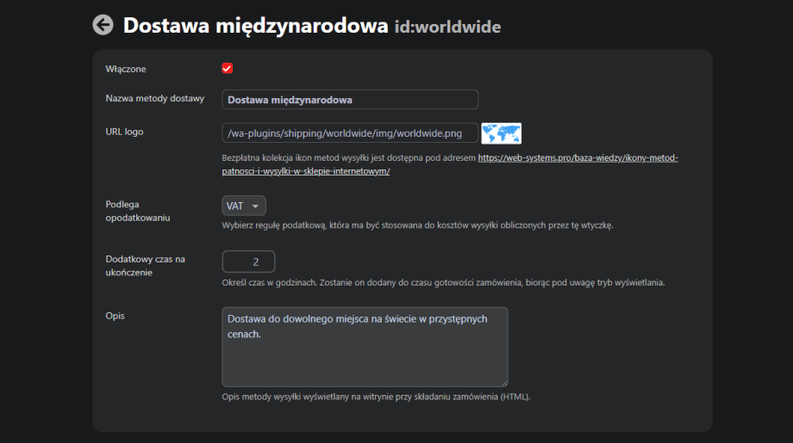Click the Dodatkowy czas na ukończenie field
Image resolution: width=793 pixels, height=443 pixels.
[x=248, y=261]
